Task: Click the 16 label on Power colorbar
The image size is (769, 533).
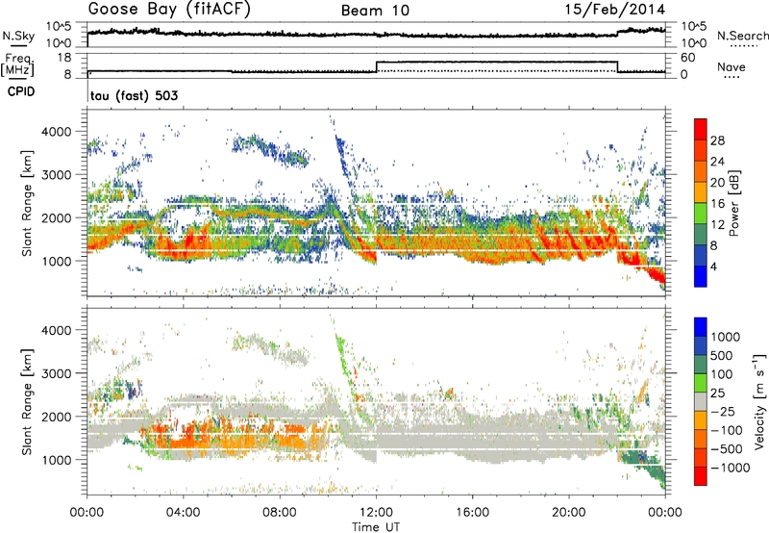Action: tap(717, 204)
